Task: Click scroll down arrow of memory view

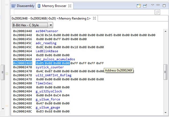Action: click(x=166, y=113)
